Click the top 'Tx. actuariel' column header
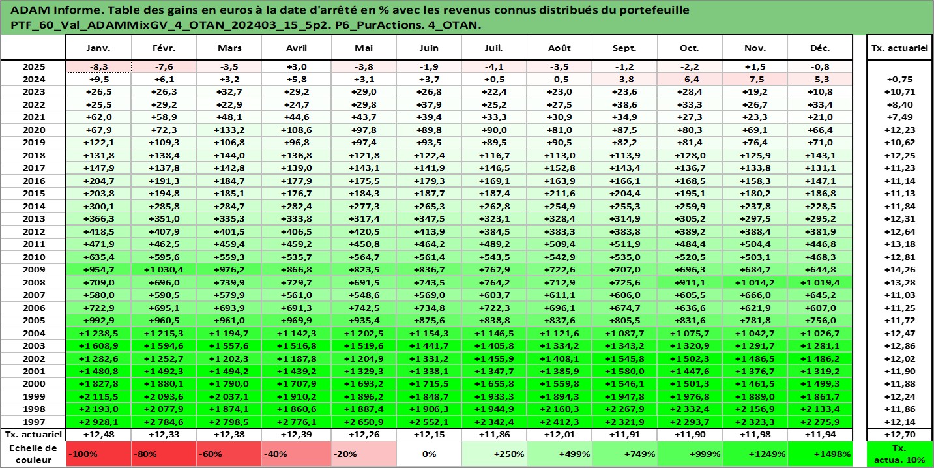This screenshot has width=934, height=468. 899,48
